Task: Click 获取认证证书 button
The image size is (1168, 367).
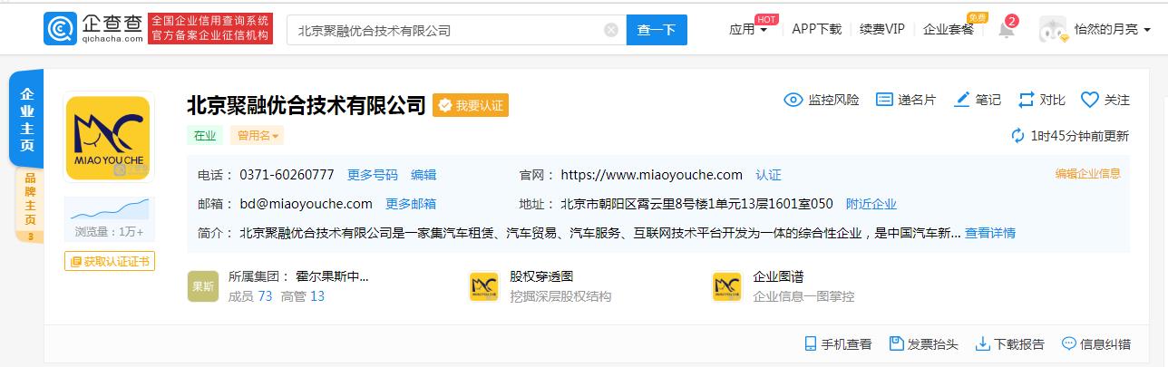Action: 109,262
